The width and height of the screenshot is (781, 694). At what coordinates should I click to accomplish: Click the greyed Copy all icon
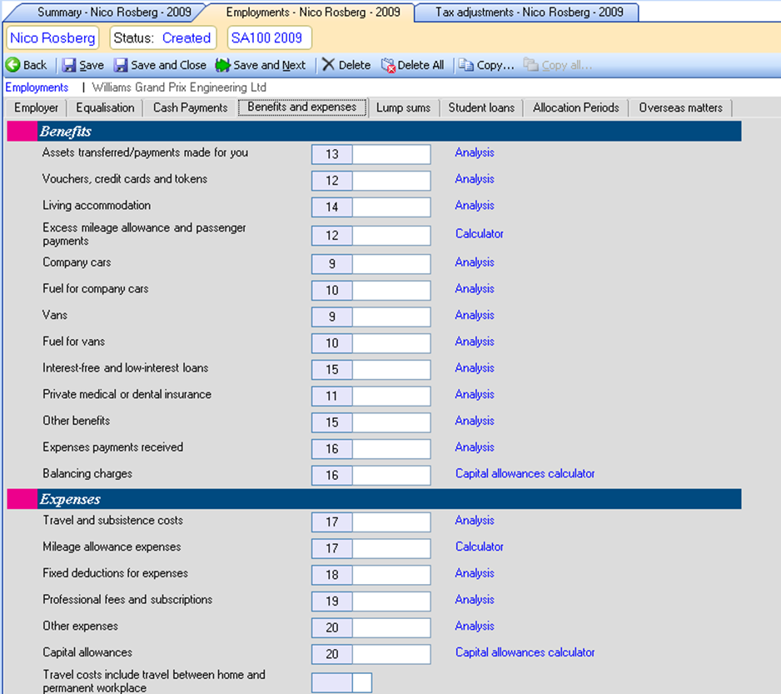pyautogui.click(x=530, y=65)
